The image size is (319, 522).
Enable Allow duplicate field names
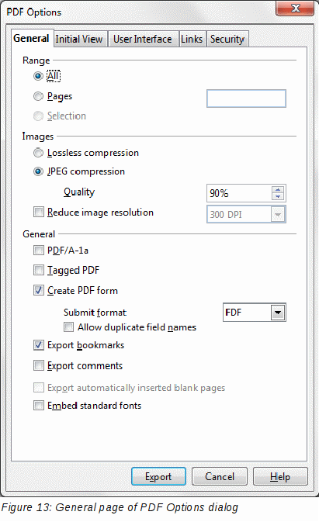coord(69,327)
